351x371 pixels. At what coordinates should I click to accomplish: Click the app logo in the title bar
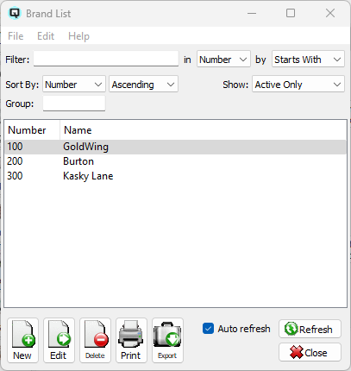coord(15,13)
